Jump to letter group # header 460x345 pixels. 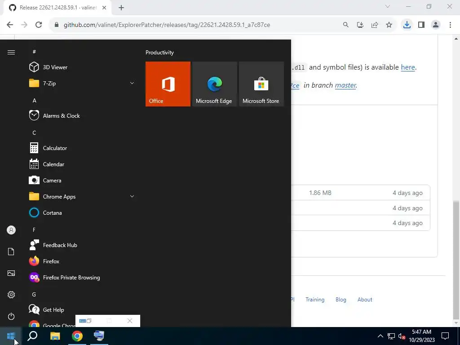pyautogui.click(x=34, y=52)
